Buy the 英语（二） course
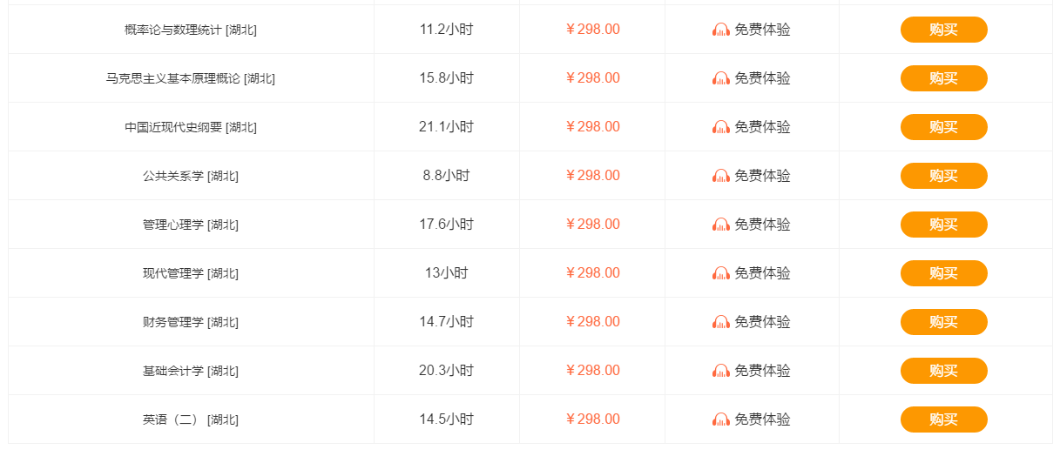The image size is (1060, 463). (943, 419)
